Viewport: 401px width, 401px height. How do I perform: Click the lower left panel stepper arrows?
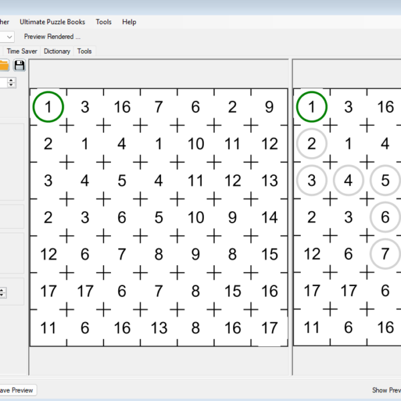(x=3, y=293)
